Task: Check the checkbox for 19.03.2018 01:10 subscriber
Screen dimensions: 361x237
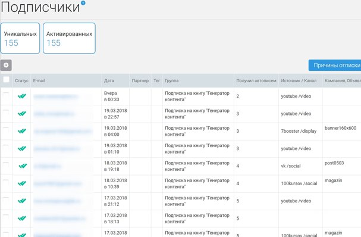Action: click(x=6, y=147)
